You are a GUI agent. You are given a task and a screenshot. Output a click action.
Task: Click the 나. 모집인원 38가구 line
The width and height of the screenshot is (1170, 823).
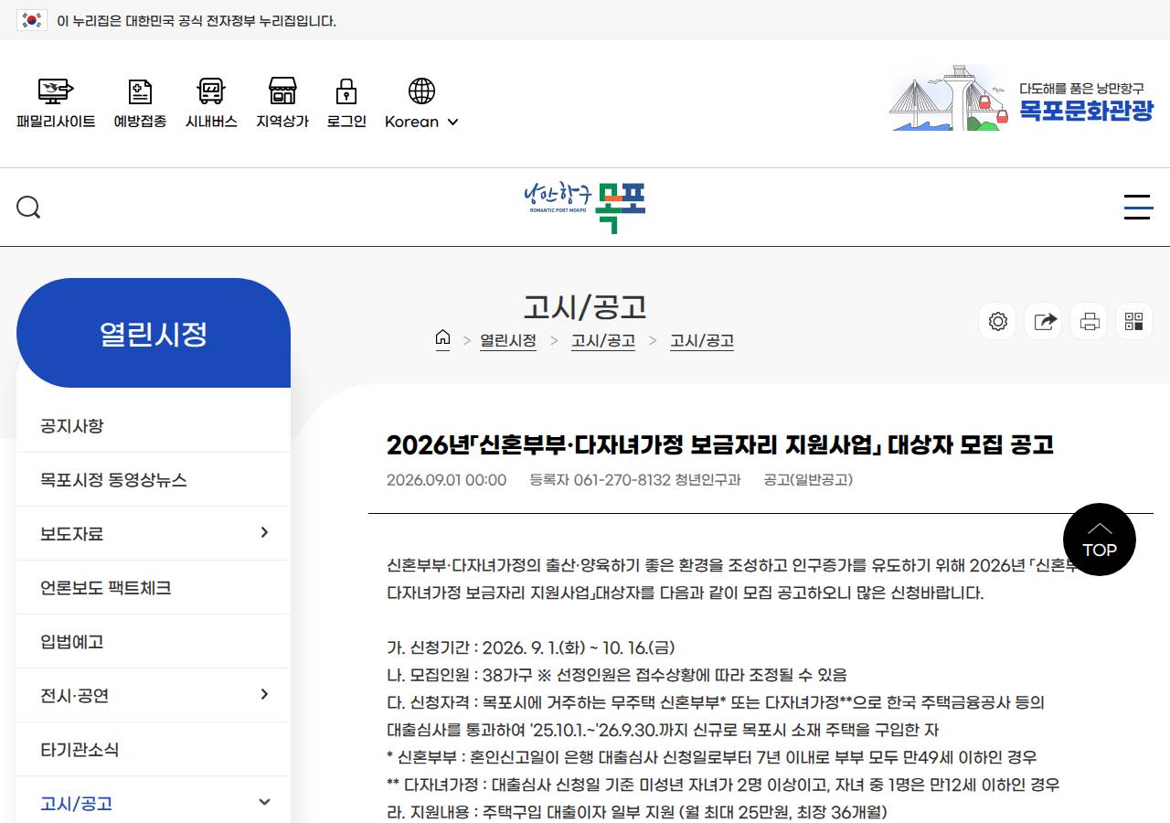click(617, 675)
